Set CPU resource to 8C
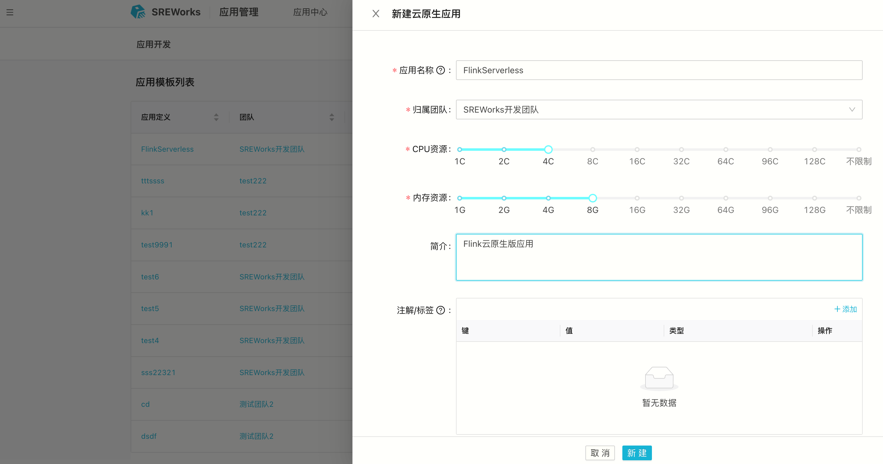This screenshot has height=464, width=883. pyautogui.click(x=592, y=150)
